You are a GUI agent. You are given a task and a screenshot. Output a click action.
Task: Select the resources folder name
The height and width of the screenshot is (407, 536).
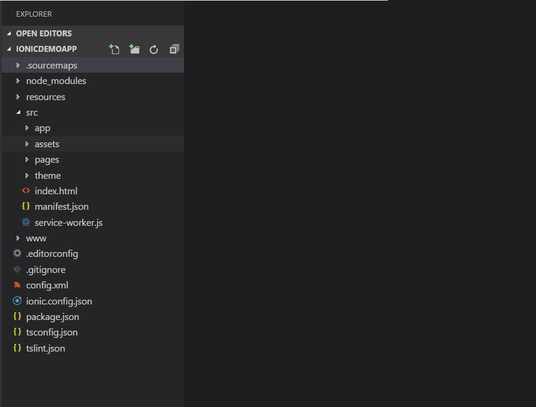click(x=45, y=97)
